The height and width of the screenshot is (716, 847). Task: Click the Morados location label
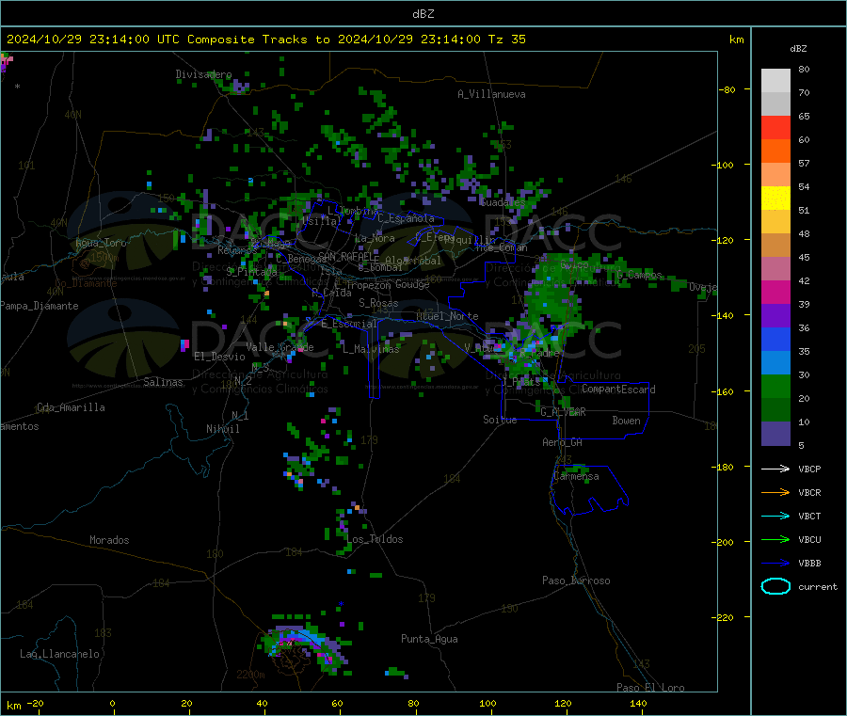coord(109,540)
